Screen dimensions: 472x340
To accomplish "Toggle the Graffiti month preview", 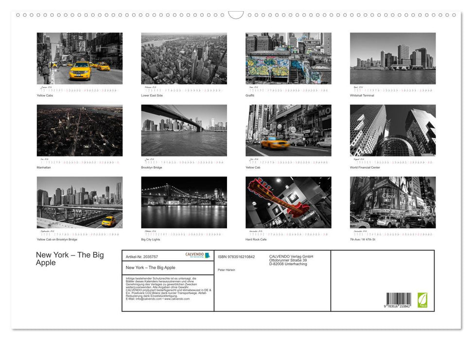I will pos(288,58).
